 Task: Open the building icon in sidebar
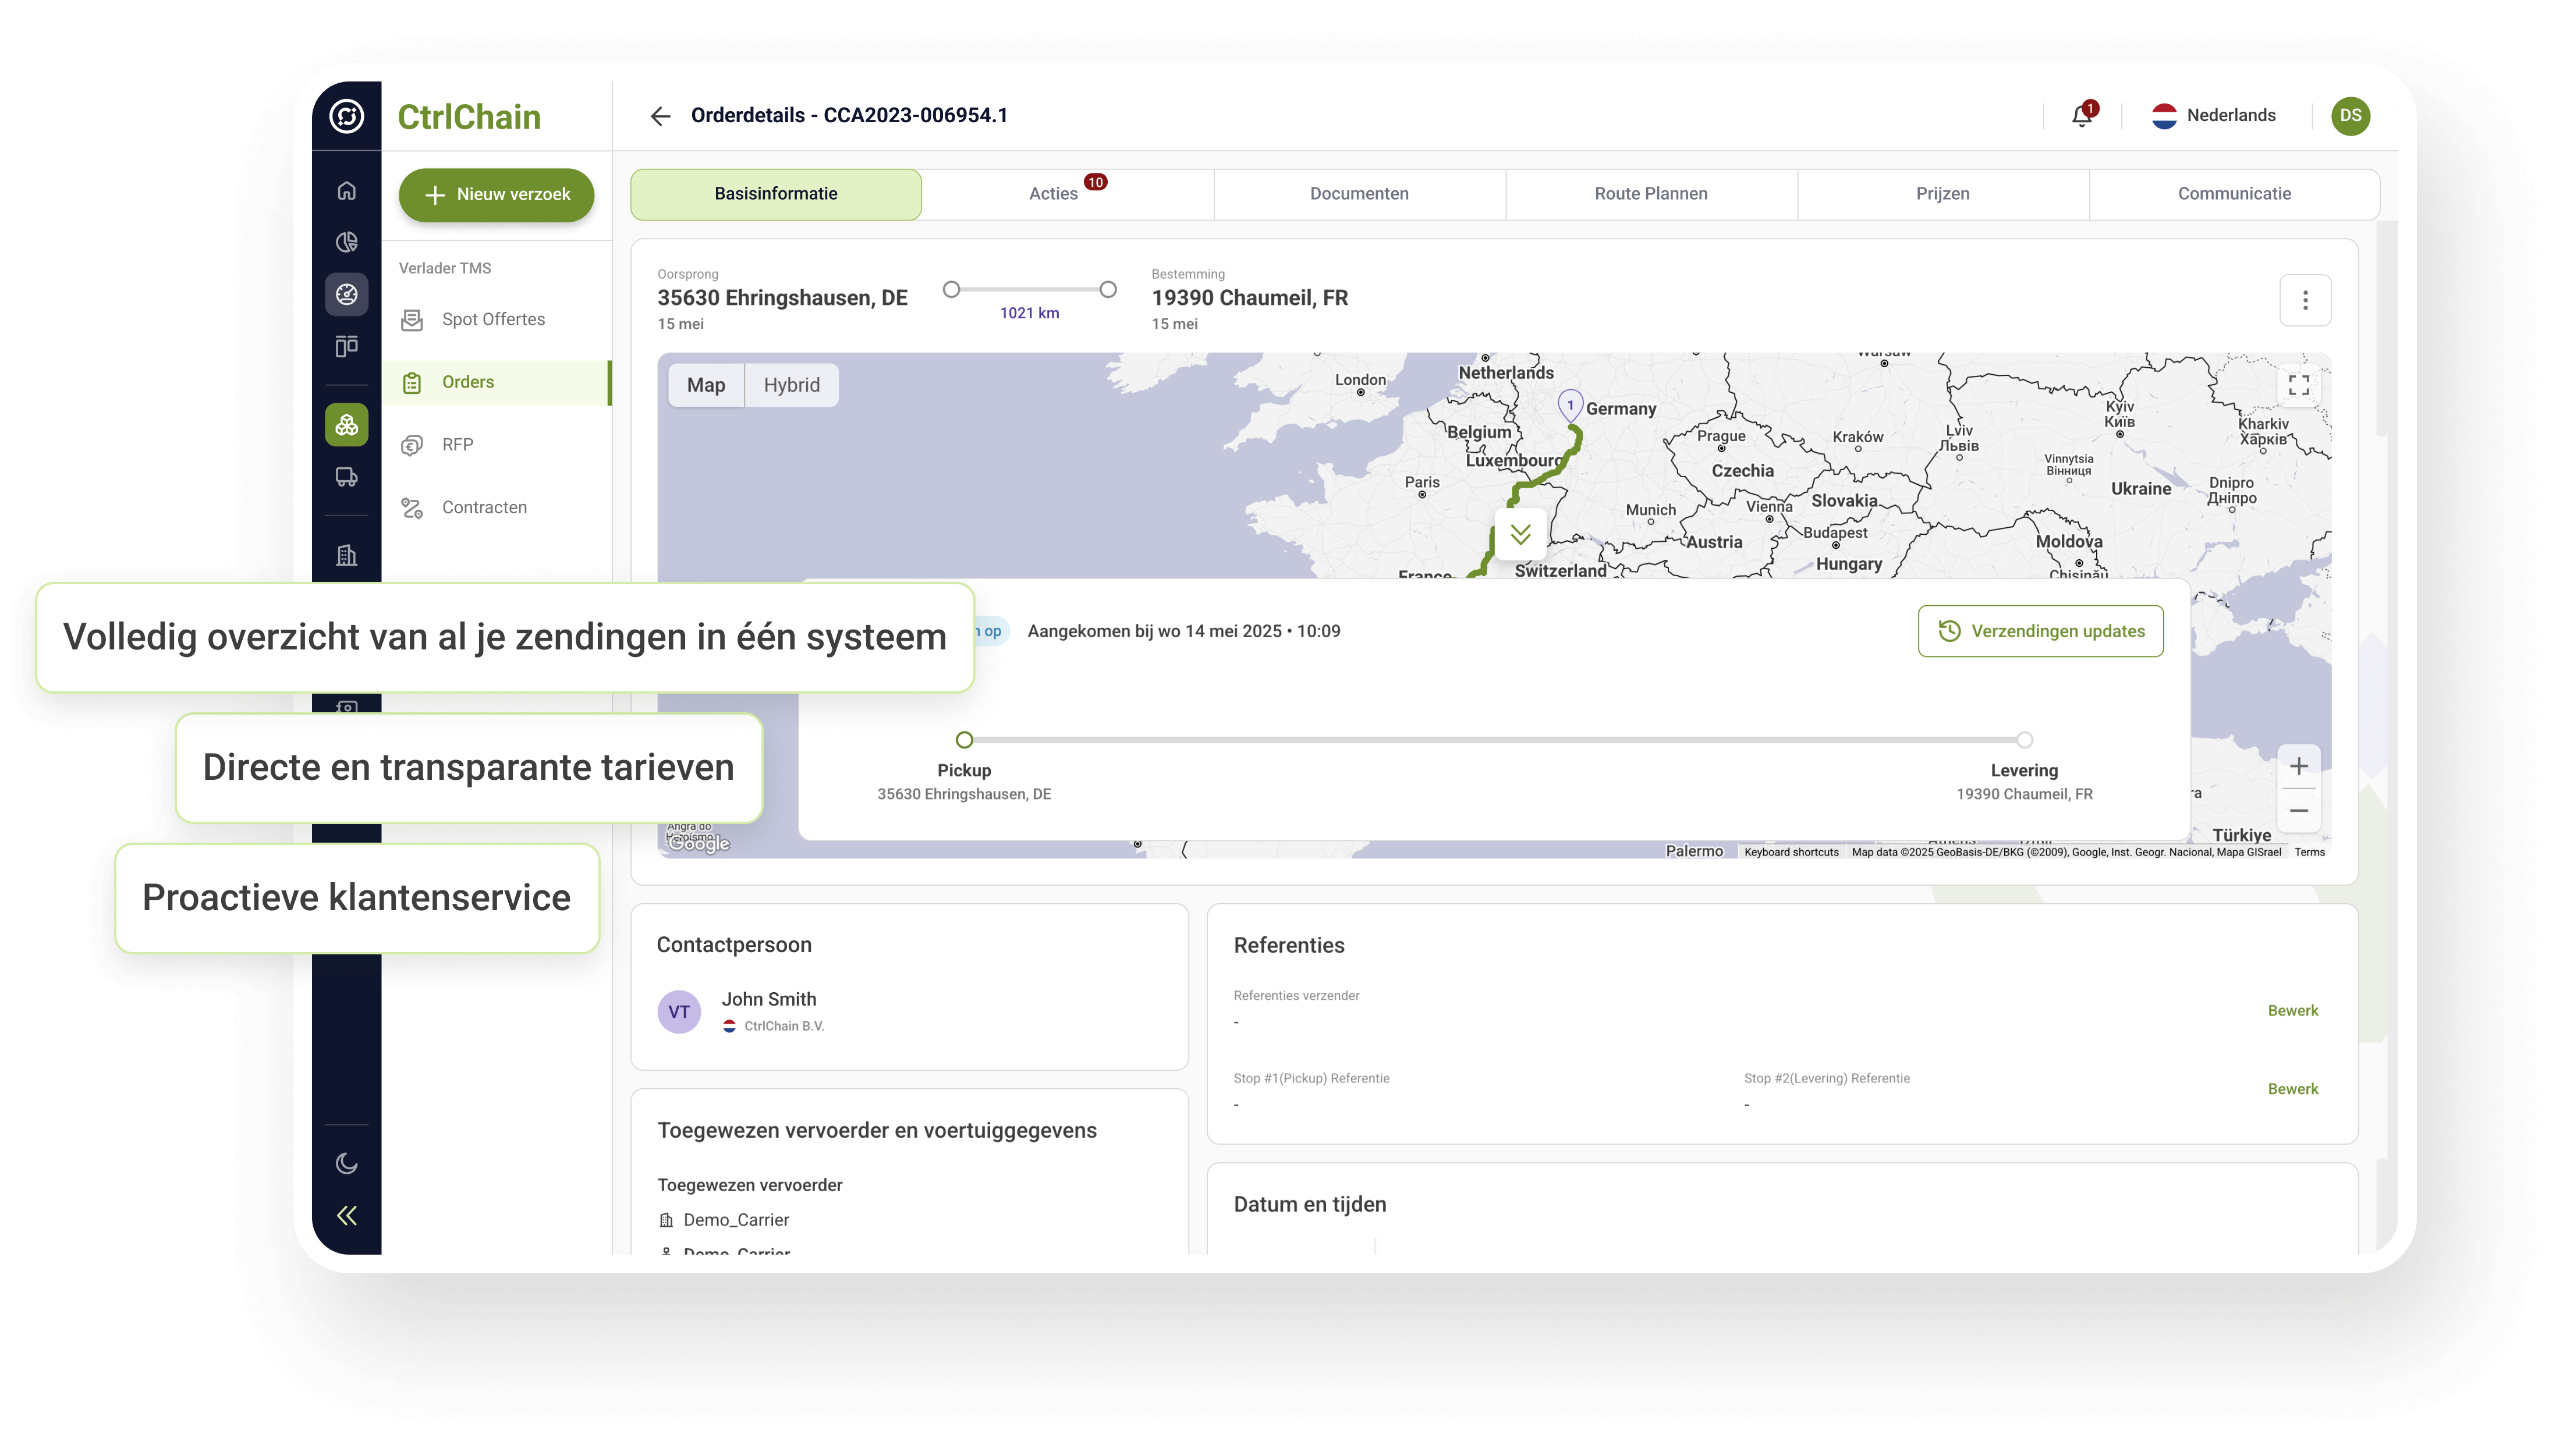pyautogui.click(x=346, y=555)
